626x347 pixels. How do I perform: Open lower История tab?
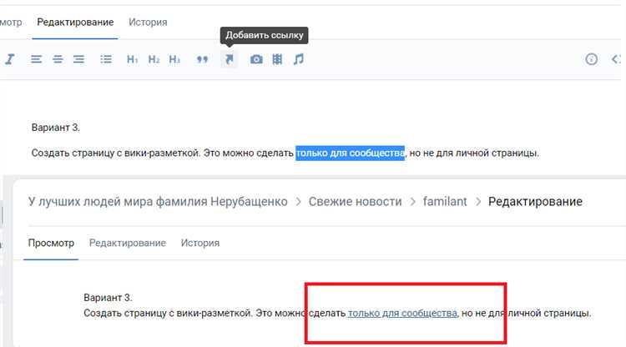tap(200, 243)
